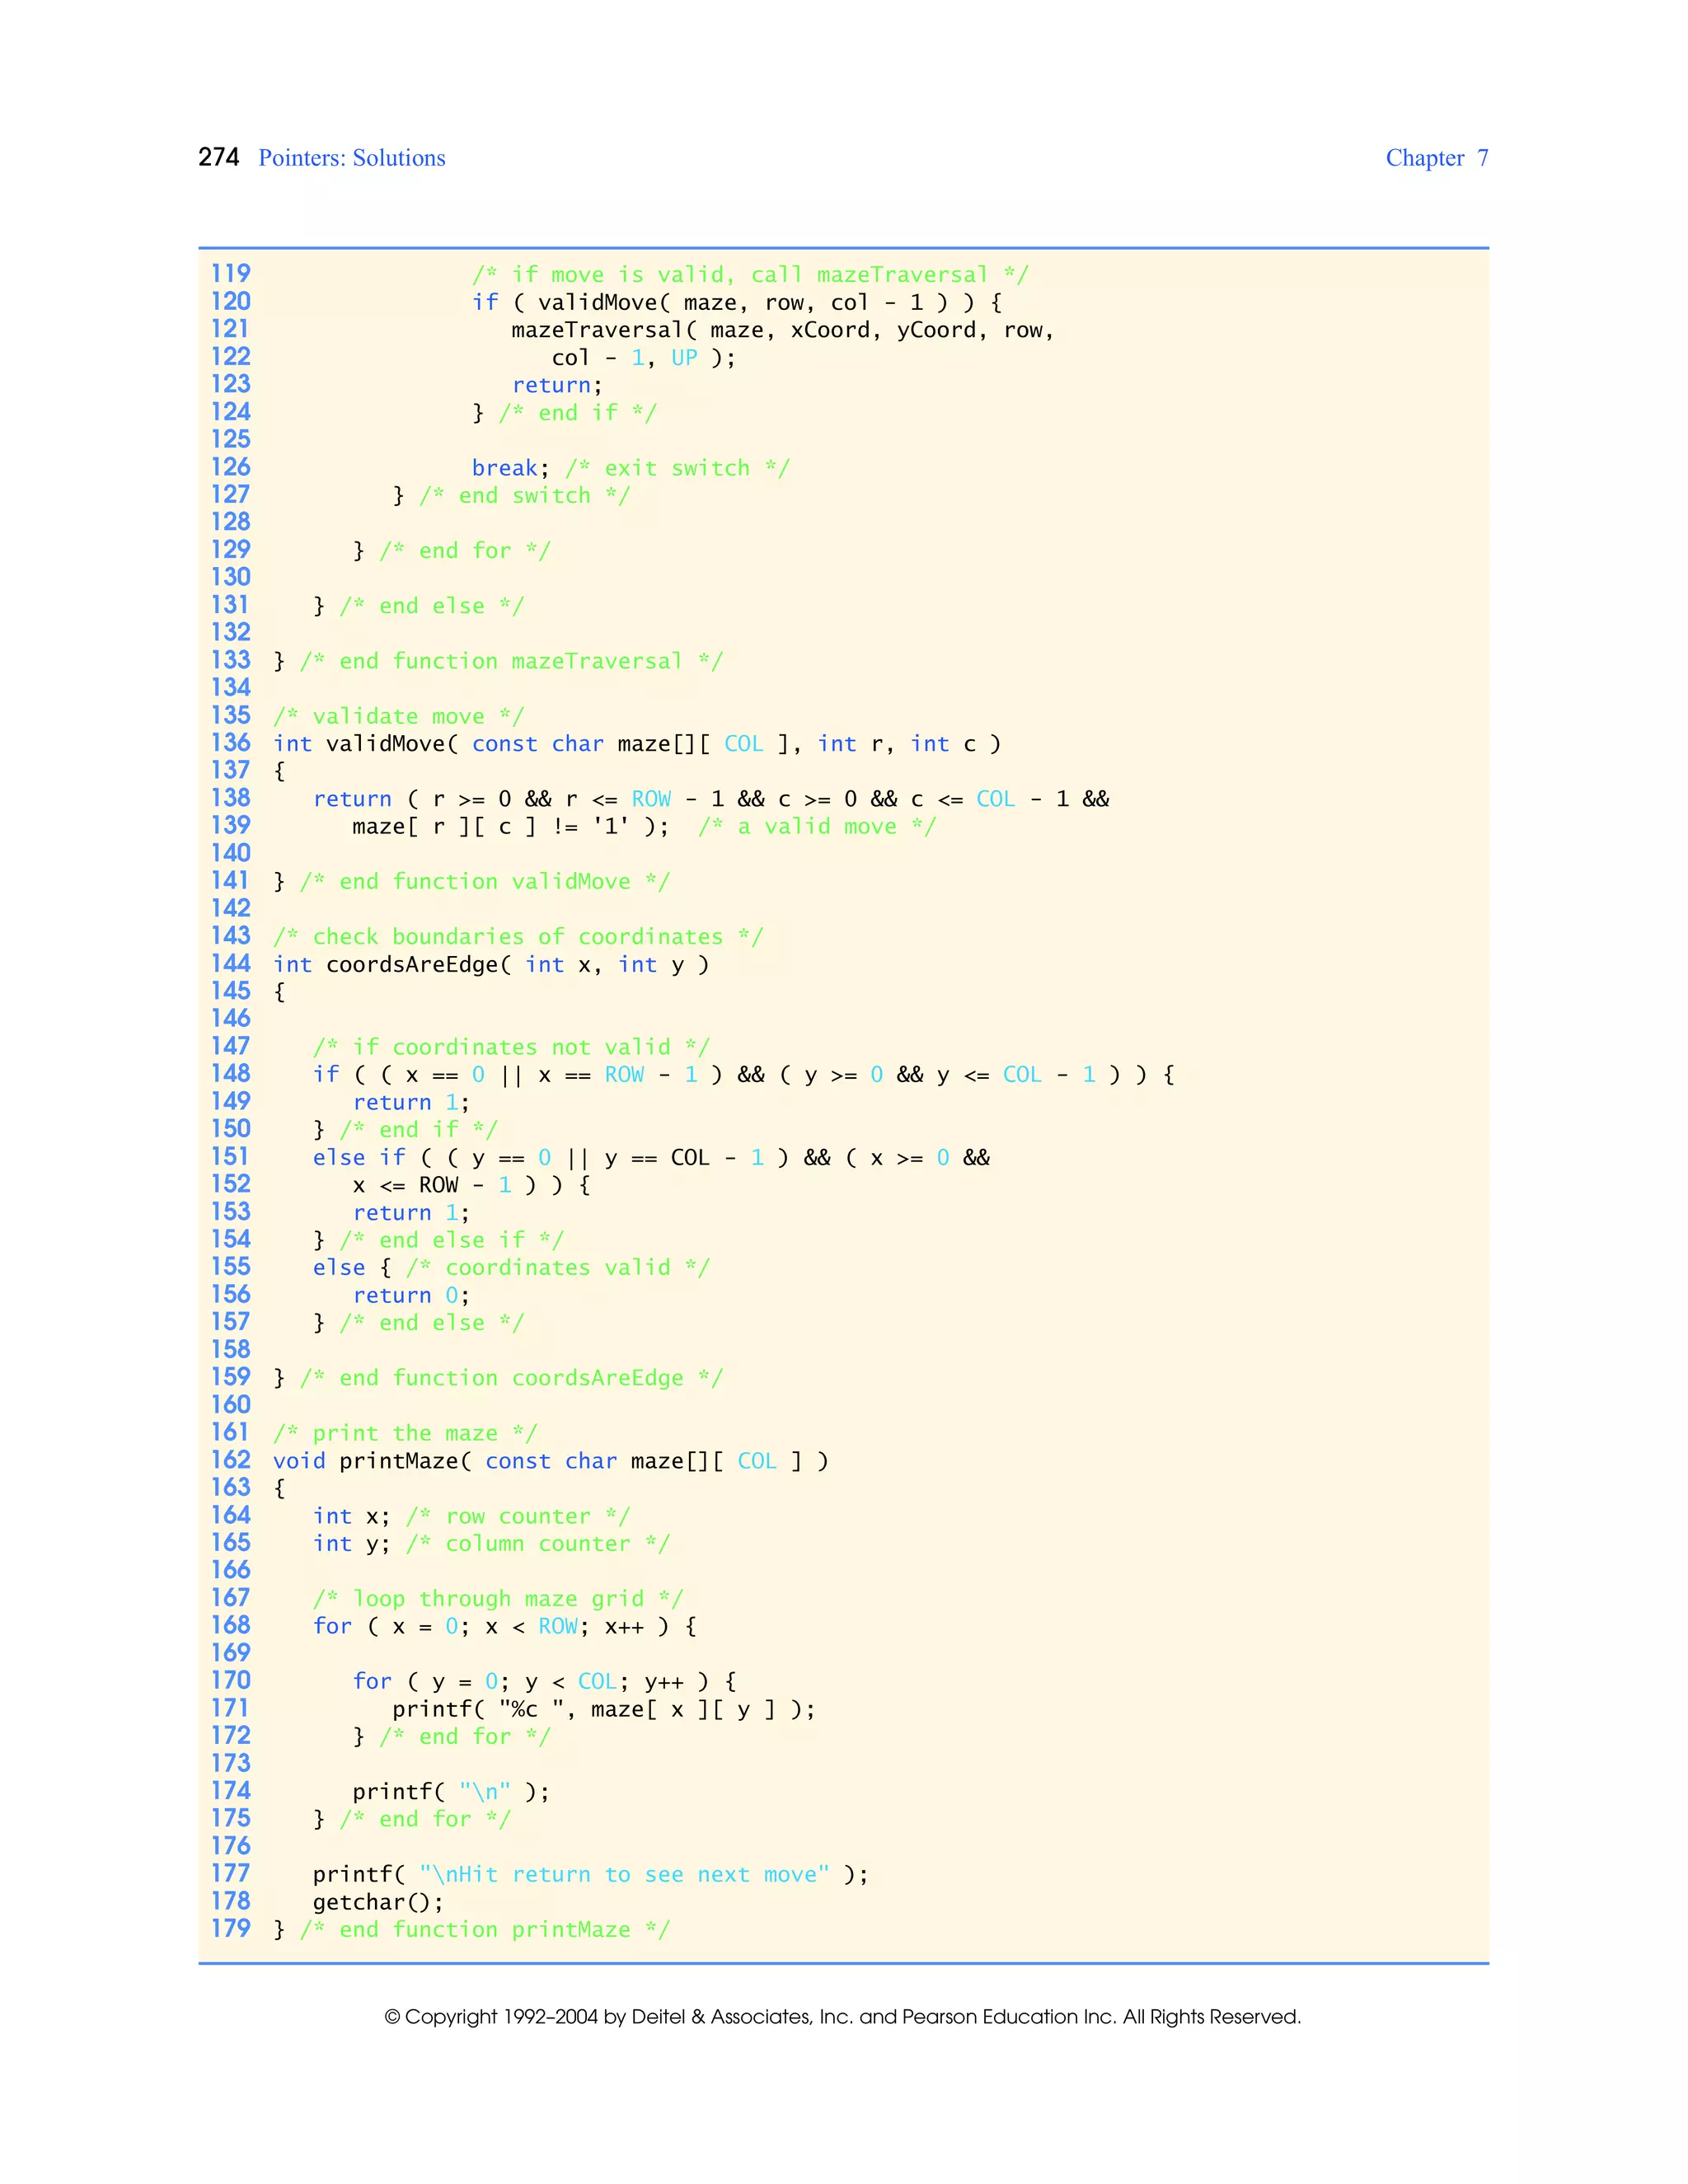The width and height of the screenshot is (1688, 2184).
Task: Click the "print the maze" comment
Action: tap(405, 1433)
